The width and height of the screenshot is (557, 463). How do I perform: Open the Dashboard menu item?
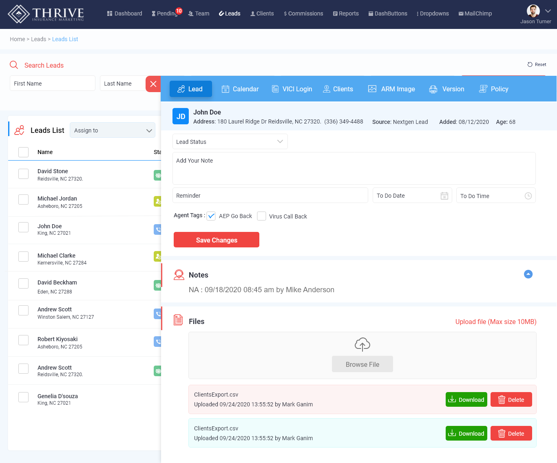pos(125,13)
